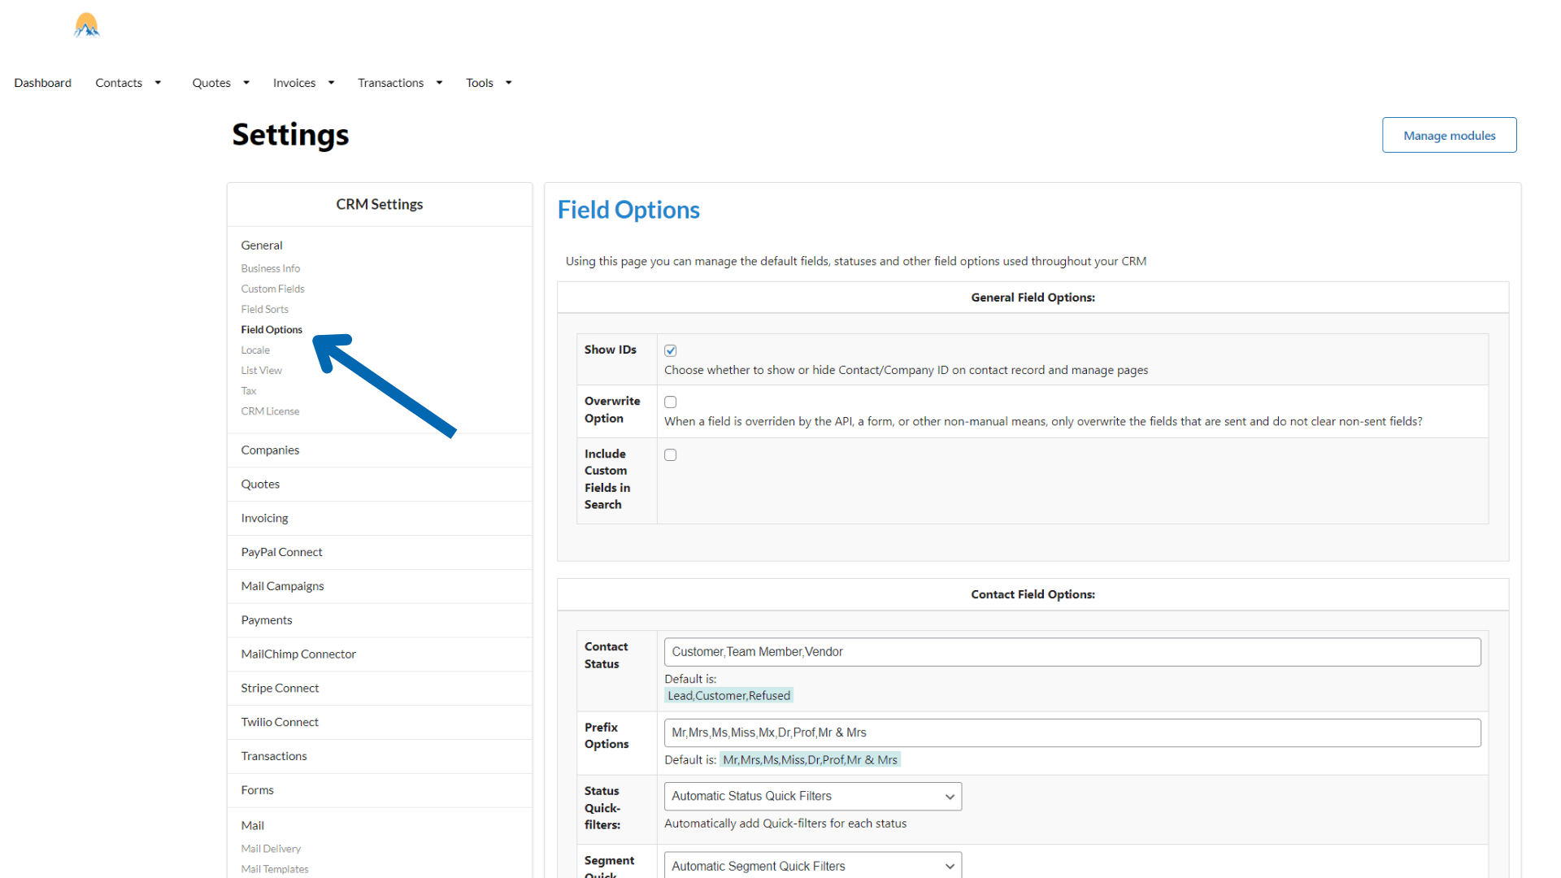Open Stripe Connect settings
This screenshot has height=878, width=1561.
tap(280, 688)
